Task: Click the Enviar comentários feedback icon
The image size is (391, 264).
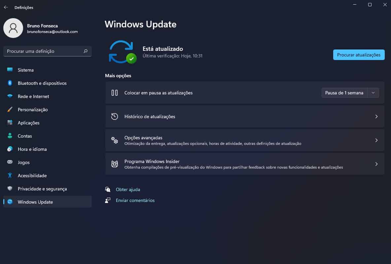Action: click(108, 200)
